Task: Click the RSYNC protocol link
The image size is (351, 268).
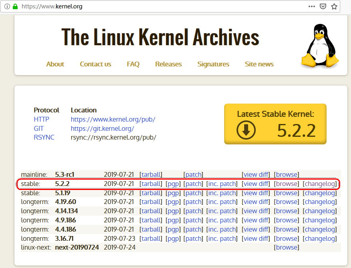Action: pos(44,137)
